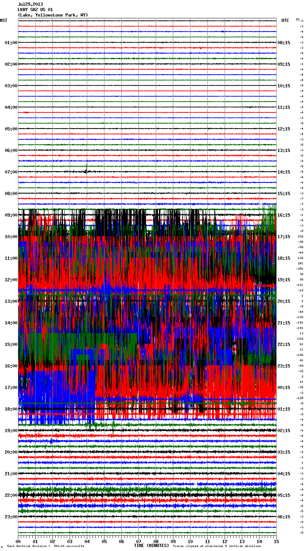
Task: Click the '02:15' UTC time label
Action: (x=284, y=431)
